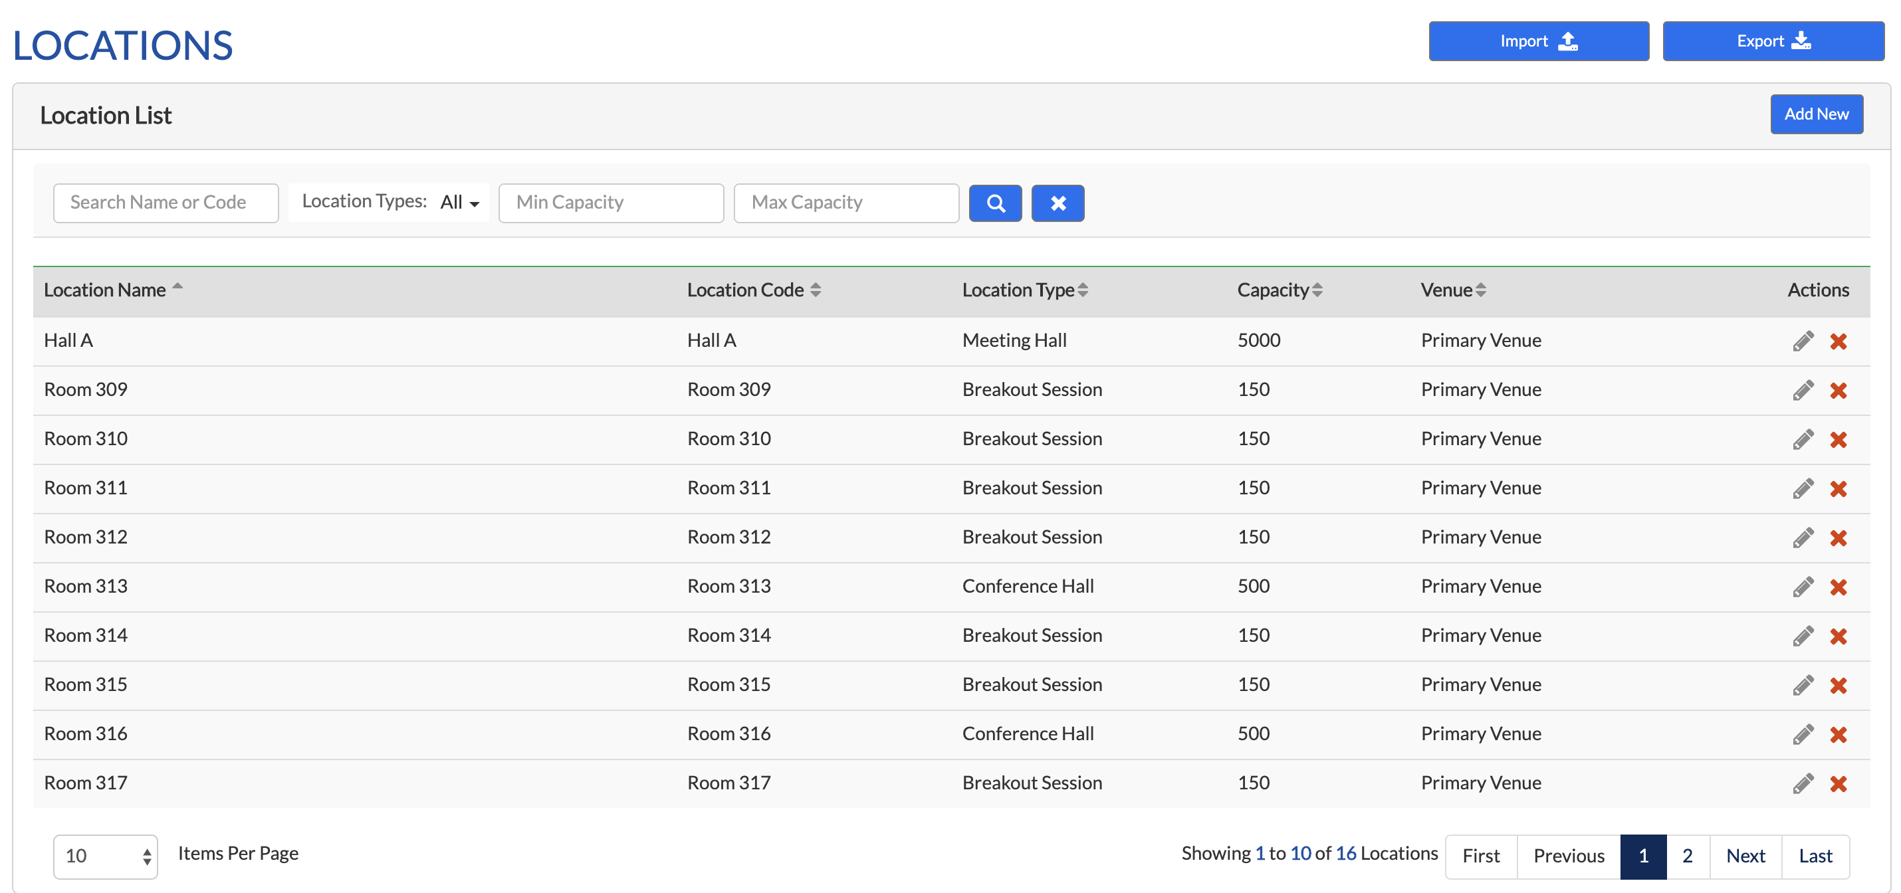Screen dimensions: 1901x893
Task: Edit the Room 313 row
Action: 1803,587
